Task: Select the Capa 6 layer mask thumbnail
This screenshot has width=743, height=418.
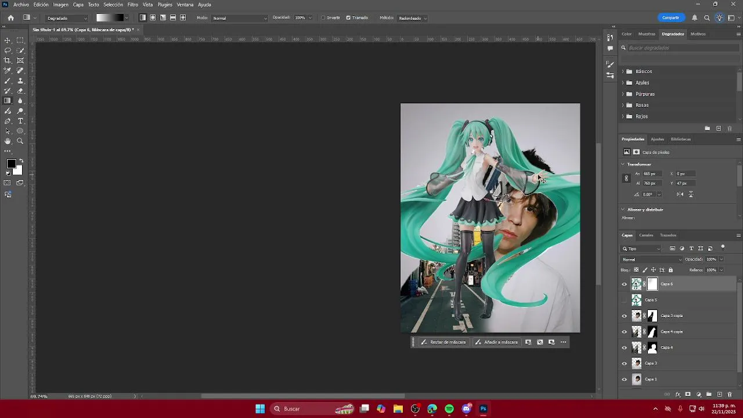Action: [x=652, y=284]
